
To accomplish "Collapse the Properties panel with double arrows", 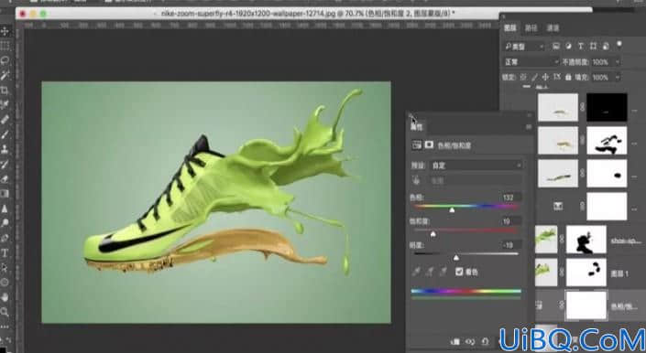I will 530,115.
